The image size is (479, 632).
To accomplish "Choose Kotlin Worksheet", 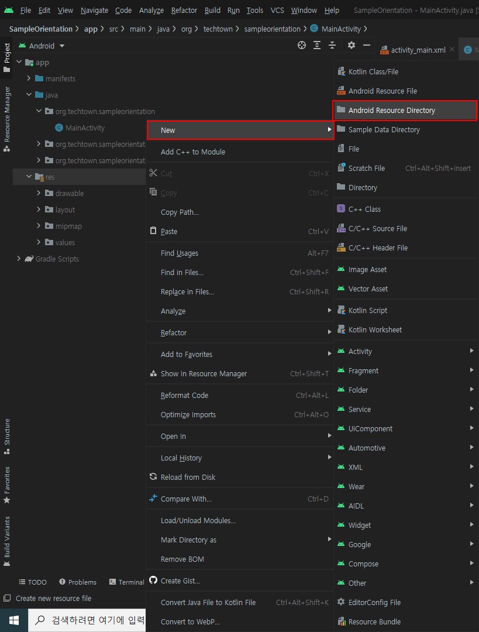I will 406,330.
